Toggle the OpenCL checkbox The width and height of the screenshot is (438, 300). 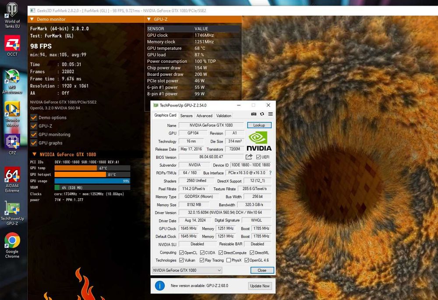point(181,253)
